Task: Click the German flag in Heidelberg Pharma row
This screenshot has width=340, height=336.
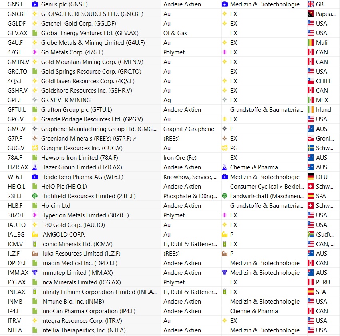Action: pyautogui.click(x=310, y=177)
